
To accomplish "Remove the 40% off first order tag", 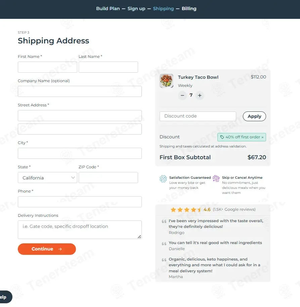I will point(262,137).
